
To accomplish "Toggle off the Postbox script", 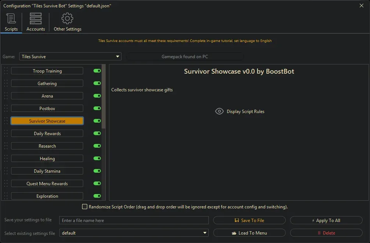I will click(97, 109).
